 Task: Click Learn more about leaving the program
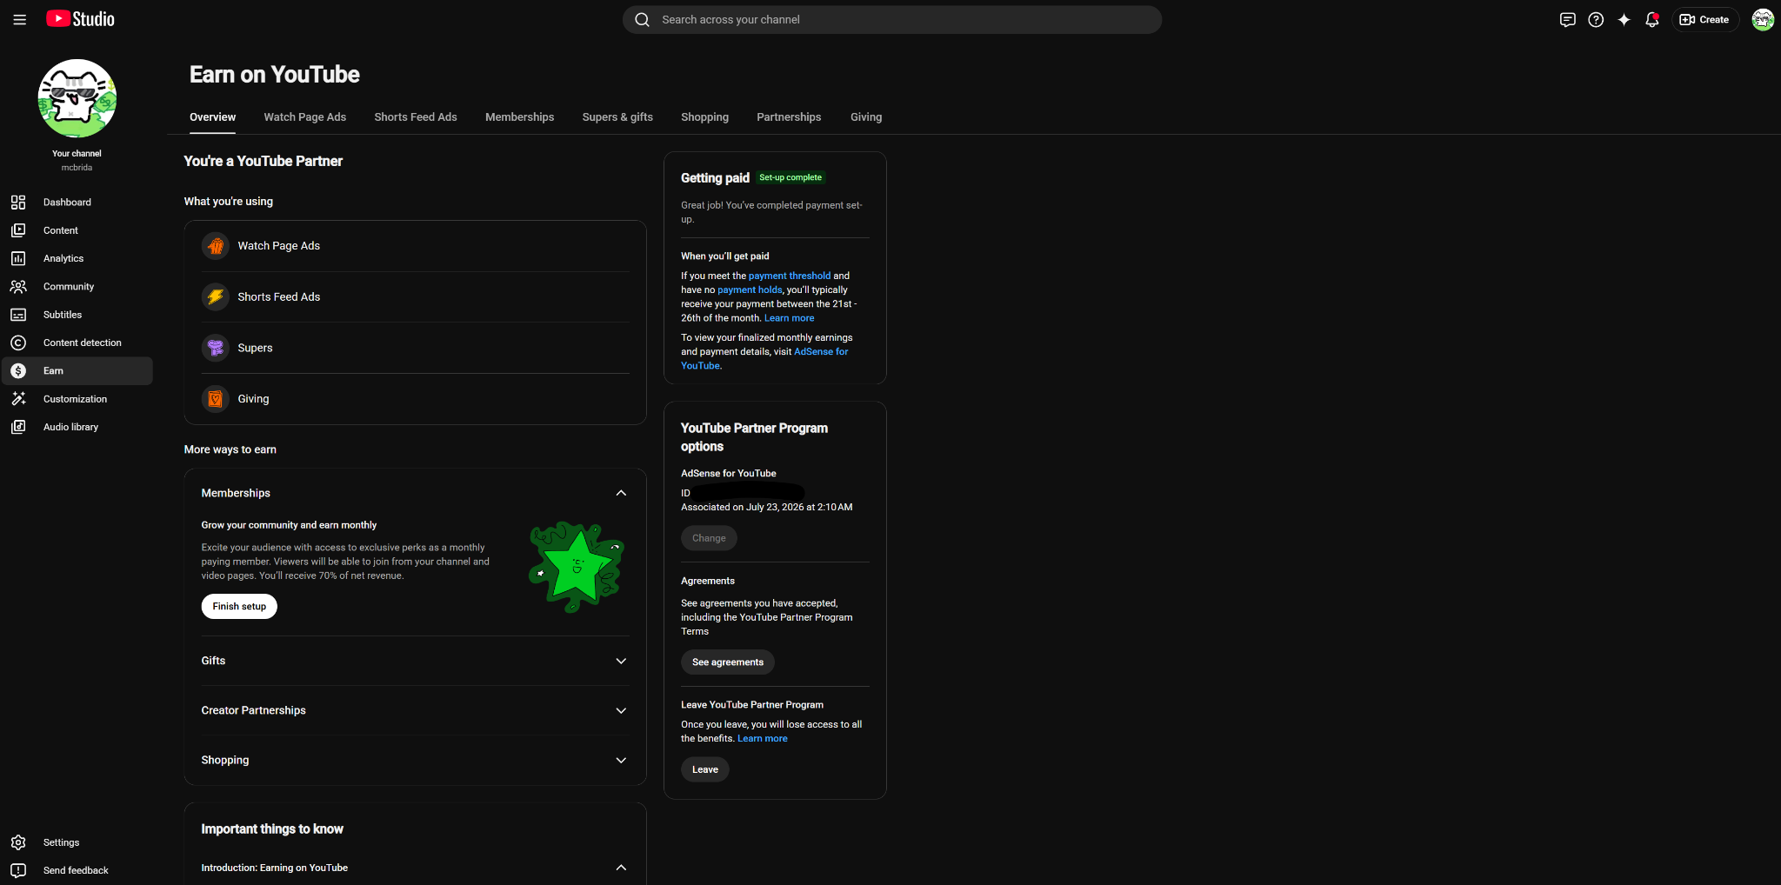[763, 739]
